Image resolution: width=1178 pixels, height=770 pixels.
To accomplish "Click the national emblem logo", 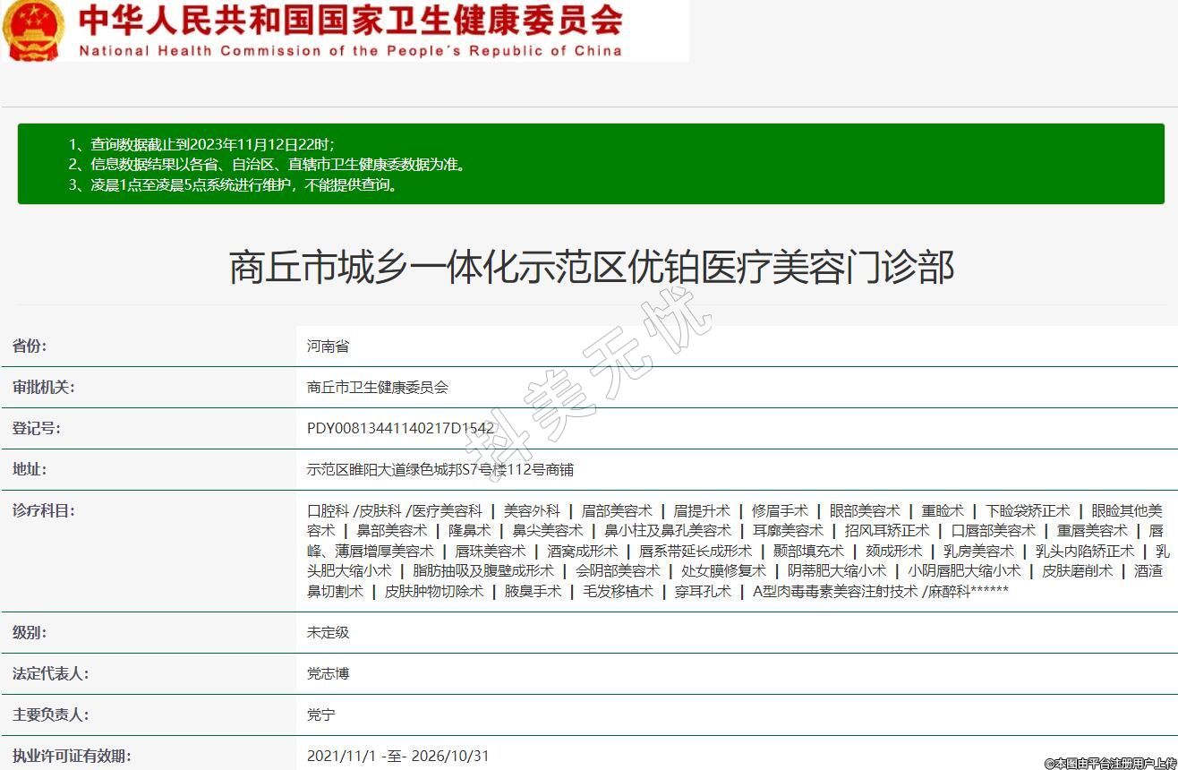I will click(34, 30).
